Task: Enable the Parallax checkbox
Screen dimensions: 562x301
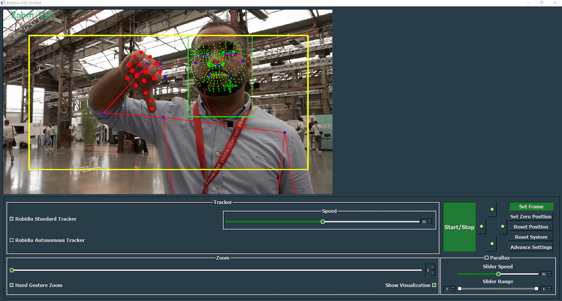Action: tap(487, 258)
